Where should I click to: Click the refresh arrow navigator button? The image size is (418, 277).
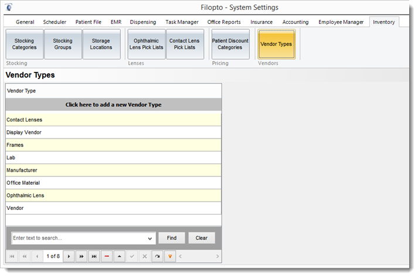157,257
